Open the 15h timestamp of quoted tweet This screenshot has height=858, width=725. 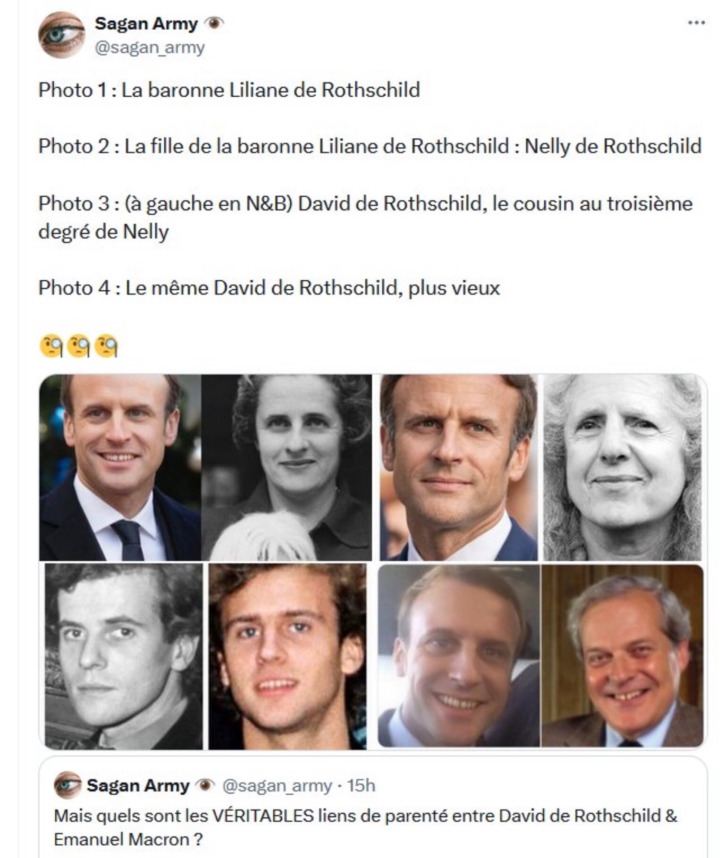(x=361, y=785)
